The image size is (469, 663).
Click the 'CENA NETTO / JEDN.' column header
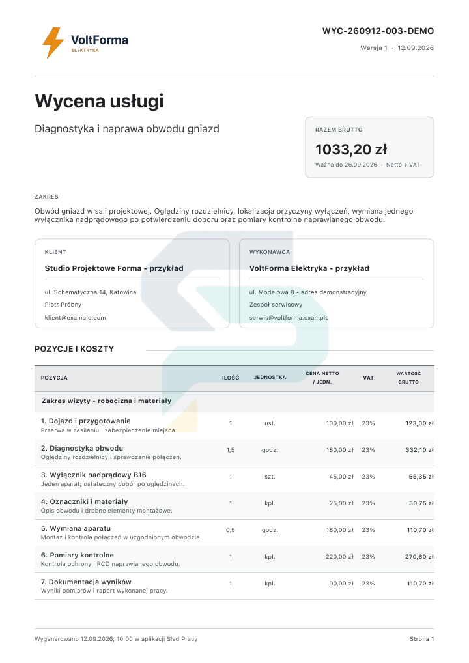(322, 378)
